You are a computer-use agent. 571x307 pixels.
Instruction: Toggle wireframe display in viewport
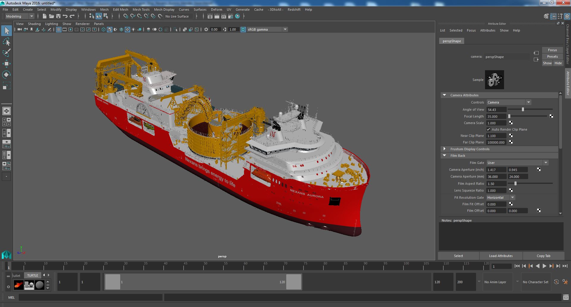coord(104,29)
